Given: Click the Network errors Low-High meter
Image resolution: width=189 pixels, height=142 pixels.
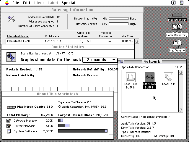Looking at the screenshot, I should click(119, 24).
